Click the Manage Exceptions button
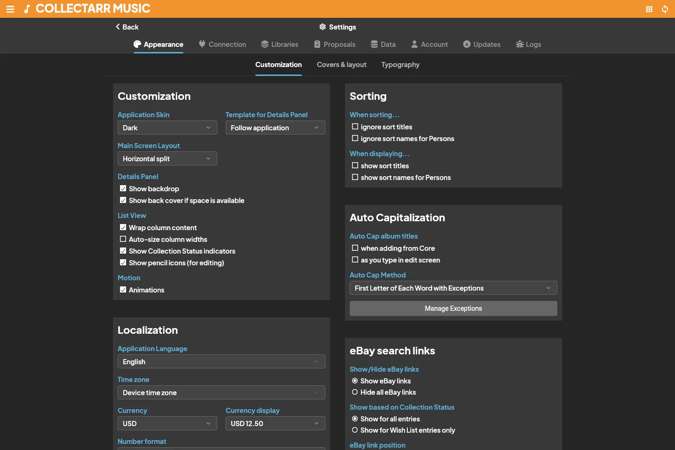 453,308
